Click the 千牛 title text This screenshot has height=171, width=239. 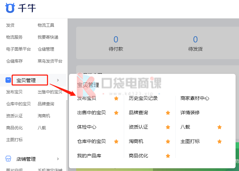coord(27,8)
